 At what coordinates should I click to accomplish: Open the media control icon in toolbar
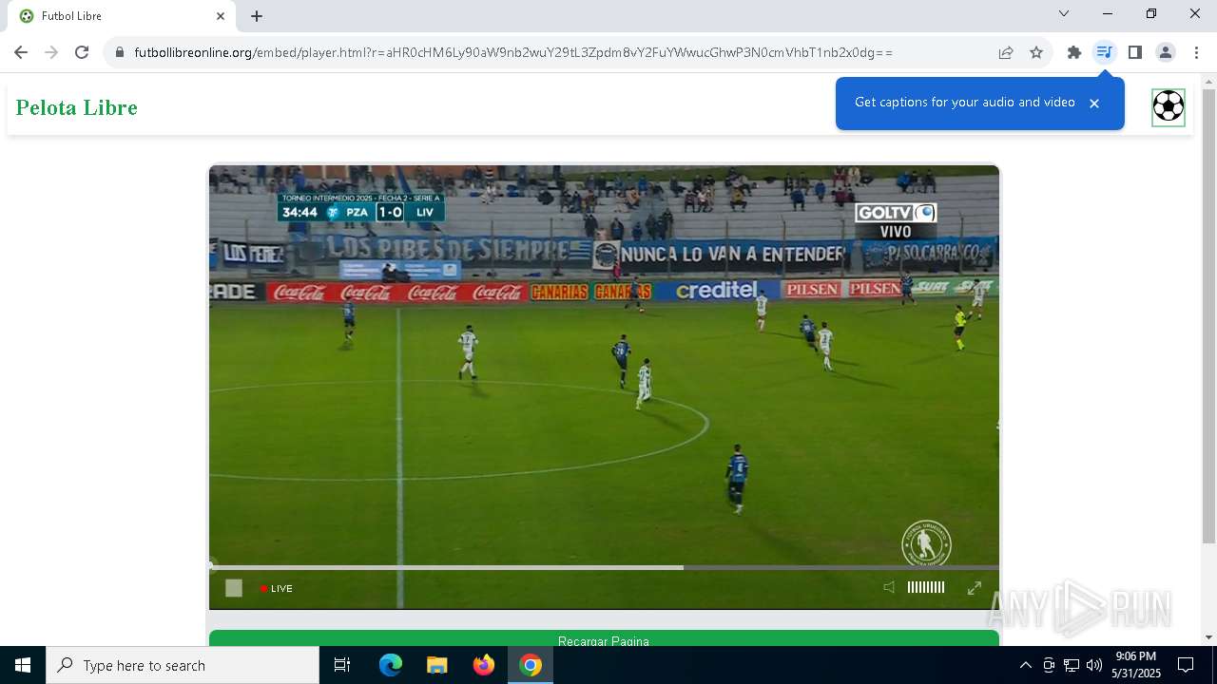(1104, 52)
